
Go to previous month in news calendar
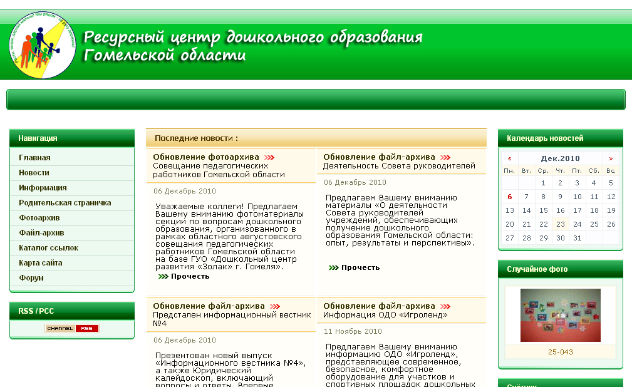pos(510,158)
